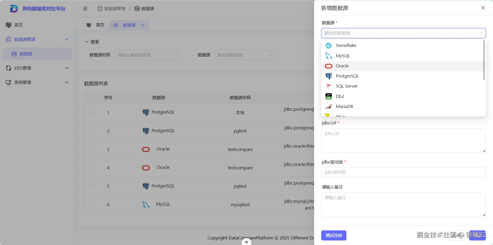Open the 请选择数据源 dropdown in drawer
This screenshot has width=493, height=245.
click(x=403, y=33)
